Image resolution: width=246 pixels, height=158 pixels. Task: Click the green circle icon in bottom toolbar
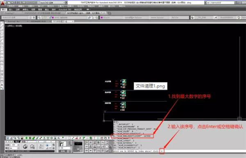coord(26,138)
